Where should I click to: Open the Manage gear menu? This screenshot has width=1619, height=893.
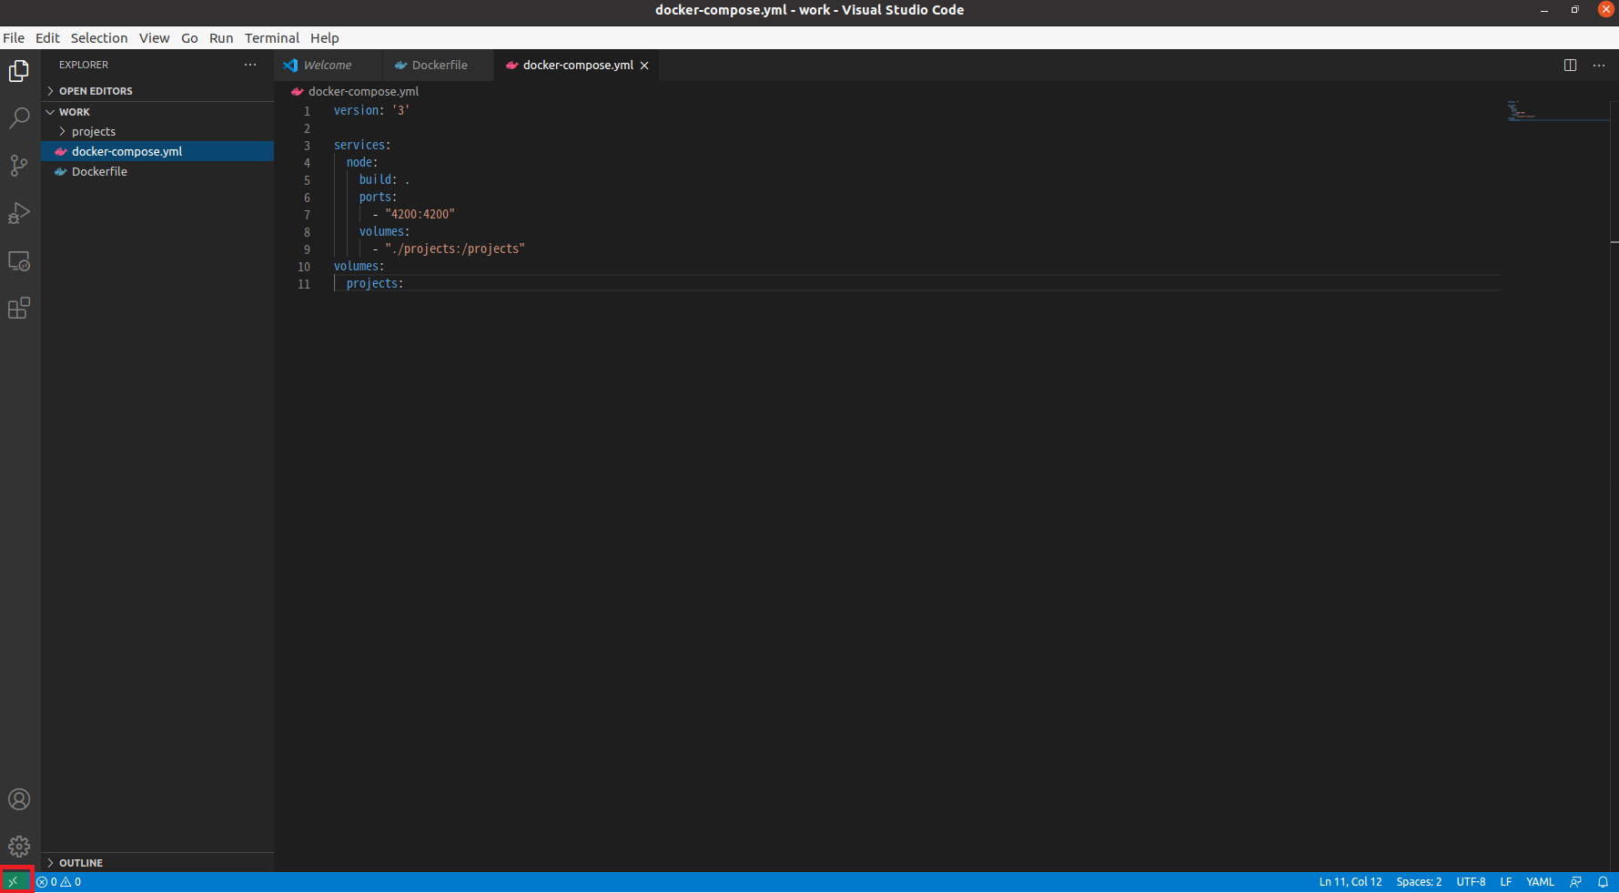pyautogui.click(x=19, y=847)
